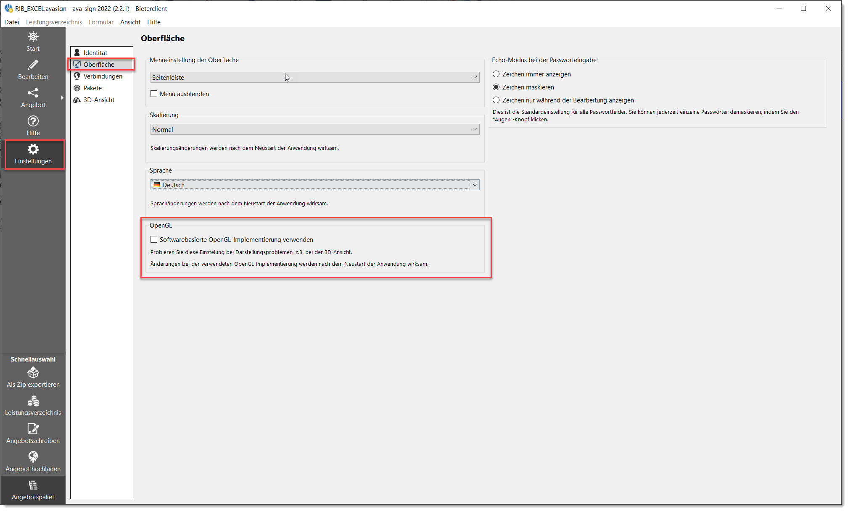Select the Identität person icon
Image resolution: width=848 pixels, height=511 pixels.
coord(77,52)
